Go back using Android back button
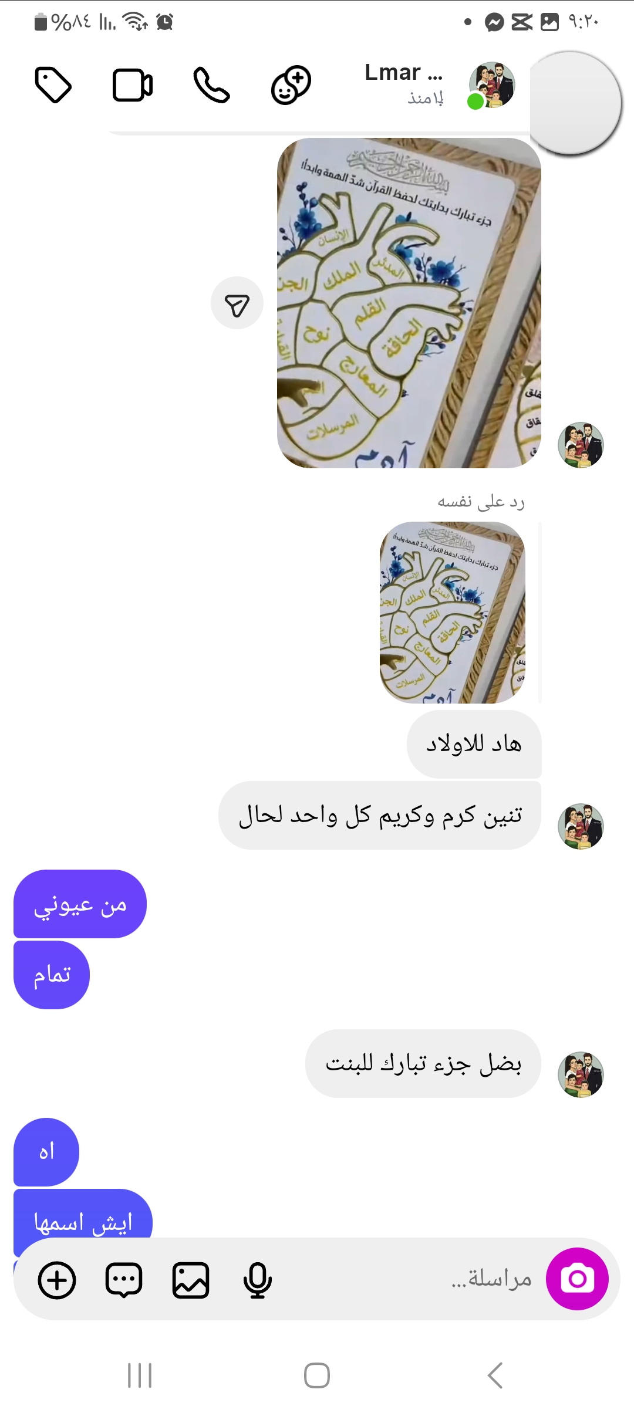 (495, 1375)
